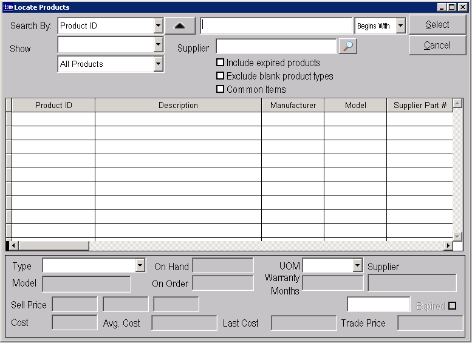This screenshot has width=472, height=343.
Task: Expand the Begins With match dropdown
Action: pyautogui.click(x=400, y=26)
